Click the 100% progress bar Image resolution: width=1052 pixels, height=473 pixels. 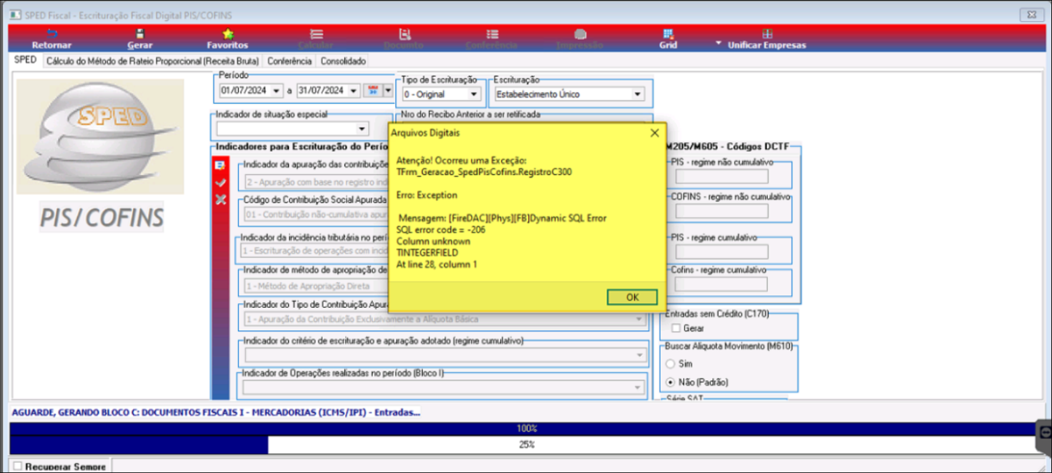pyautogui.click(x=526, y=428)
